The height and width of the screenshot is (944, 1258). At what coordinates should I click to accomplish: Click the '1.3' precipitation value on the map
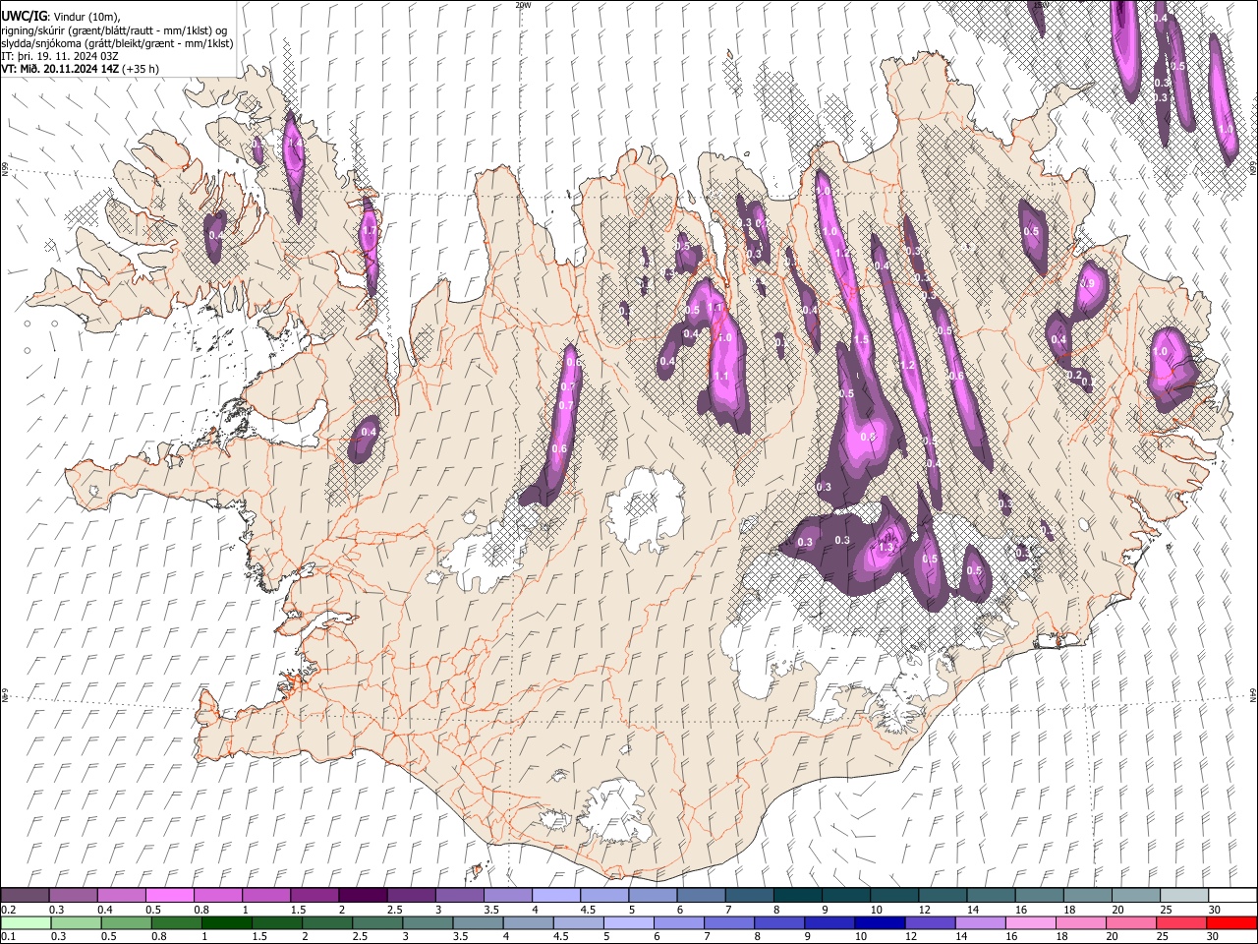887,548
